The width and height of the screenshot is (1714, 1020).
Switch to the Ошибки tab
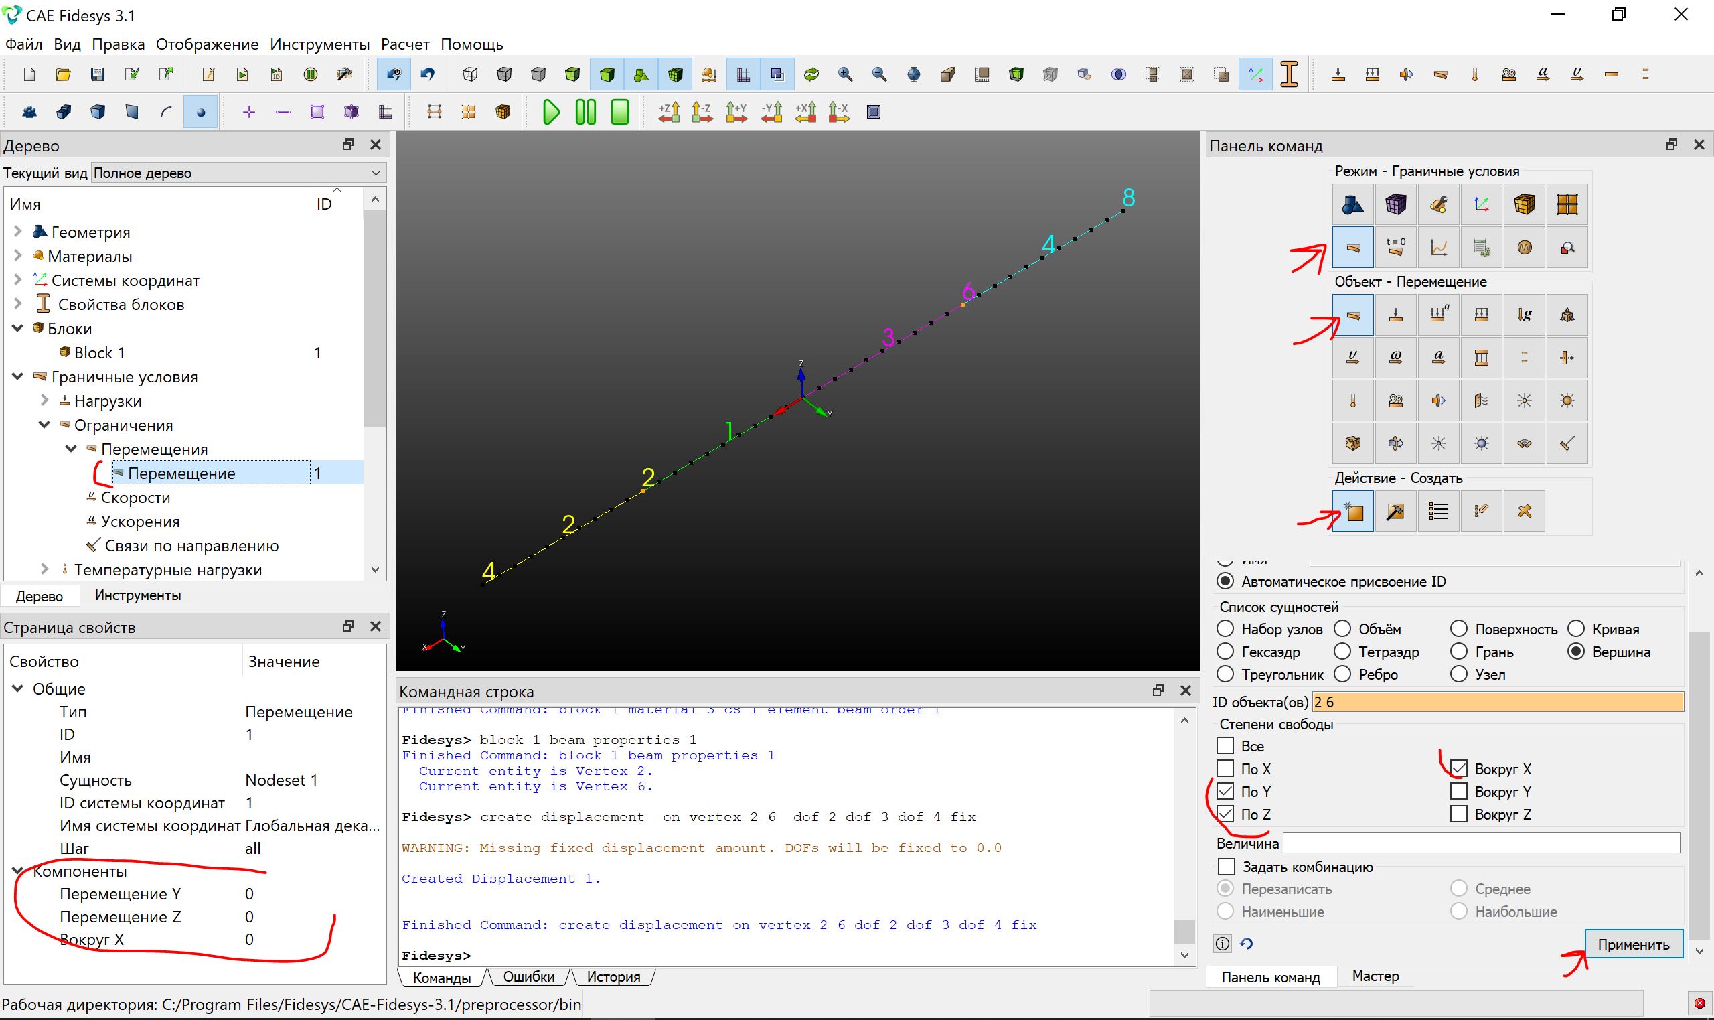tap(528, 976)
